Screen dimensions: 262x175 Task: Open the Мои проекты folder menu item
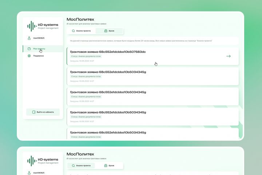[43, 49]
